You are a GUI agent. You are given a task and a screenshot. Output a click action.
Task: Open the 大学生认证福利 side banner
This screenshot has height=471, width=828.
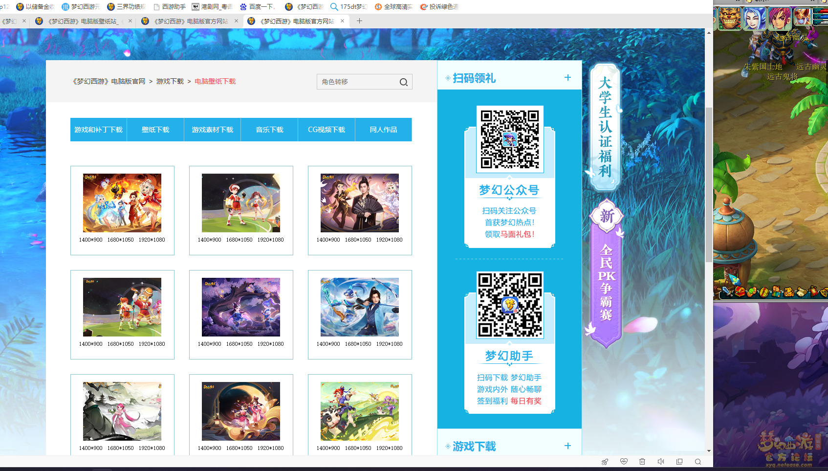pyautogui.click(x=605, y=127)
